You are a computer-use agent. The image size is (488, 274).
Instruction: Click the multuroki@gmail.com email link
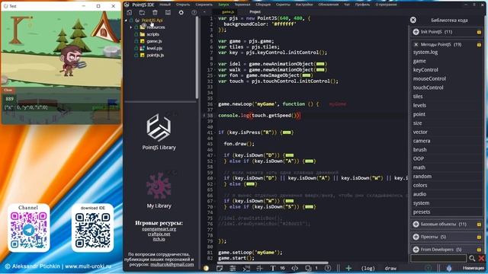[172, 264]
